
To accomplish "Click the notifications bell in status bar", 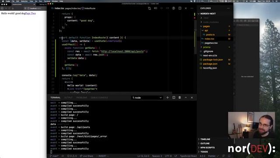I will pyautogui.click(x=229, y=156).
